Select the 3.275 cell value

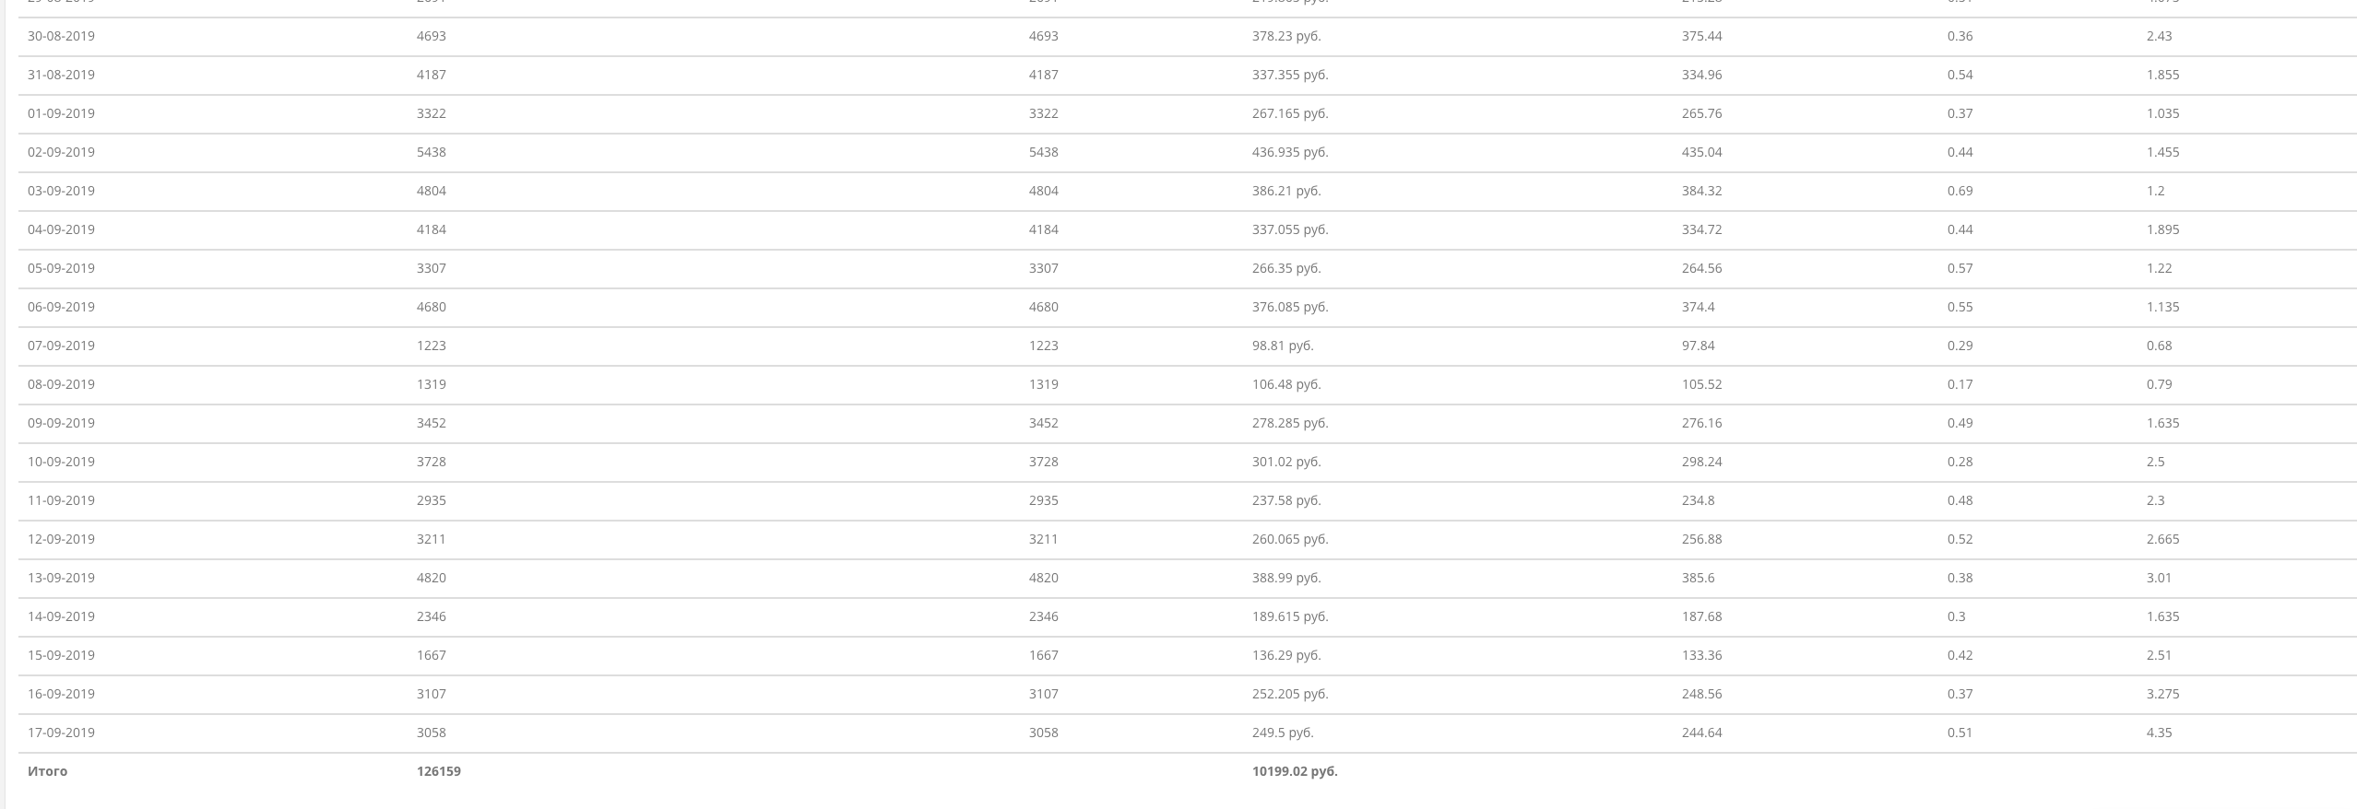[2162, 694]
